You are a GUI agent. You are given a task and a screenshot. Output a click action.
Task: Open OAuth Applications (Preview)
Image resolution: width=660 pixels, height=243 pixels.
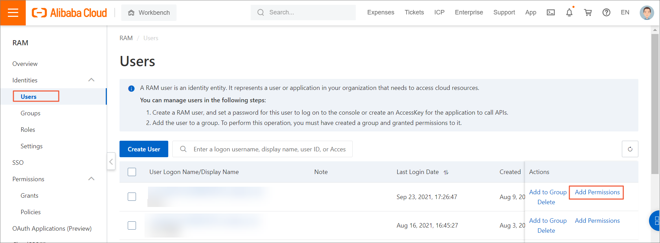[52, 229]
